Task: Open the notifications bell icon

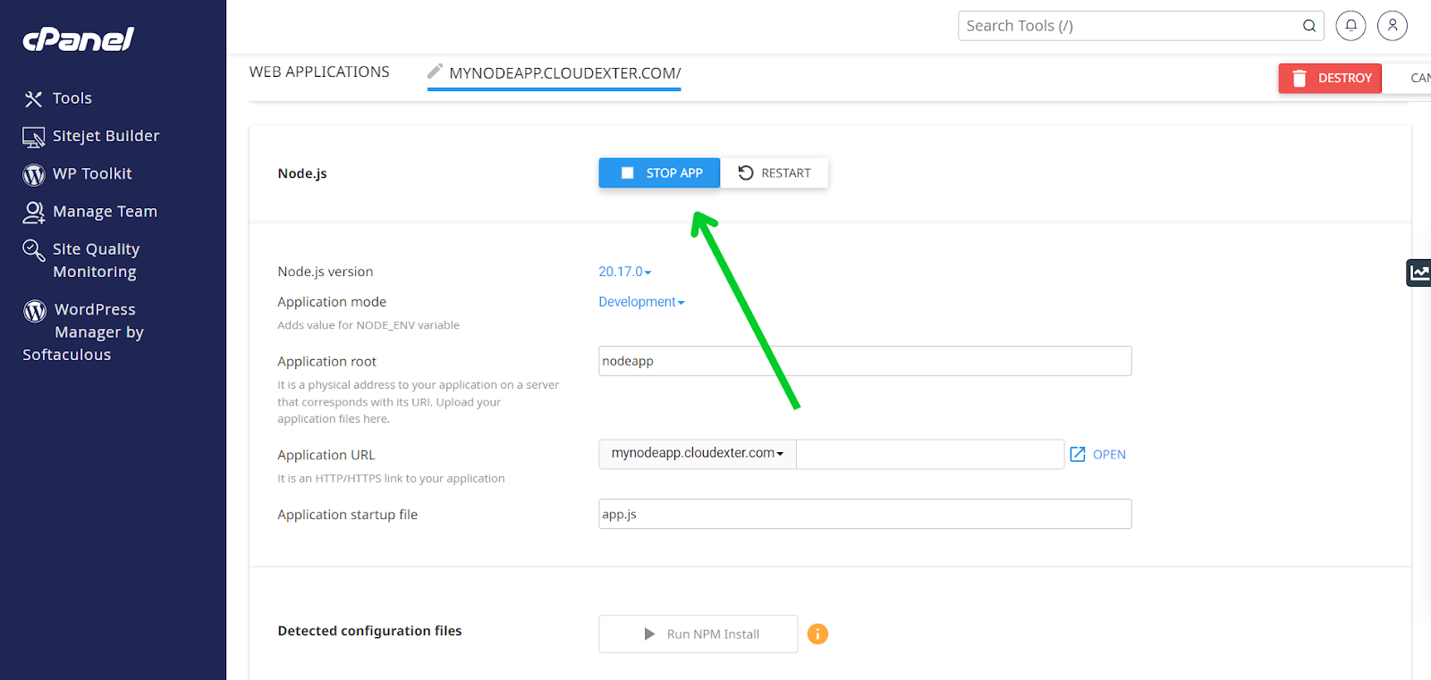Action: pyautogui.click(x=1351, y=26)
